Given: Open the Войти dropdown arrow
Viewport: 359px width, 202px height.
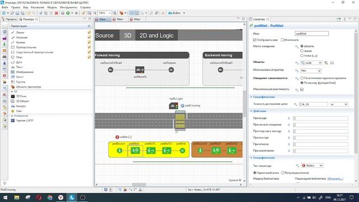Looking at the screenshot, I should (x=184, y=13).
